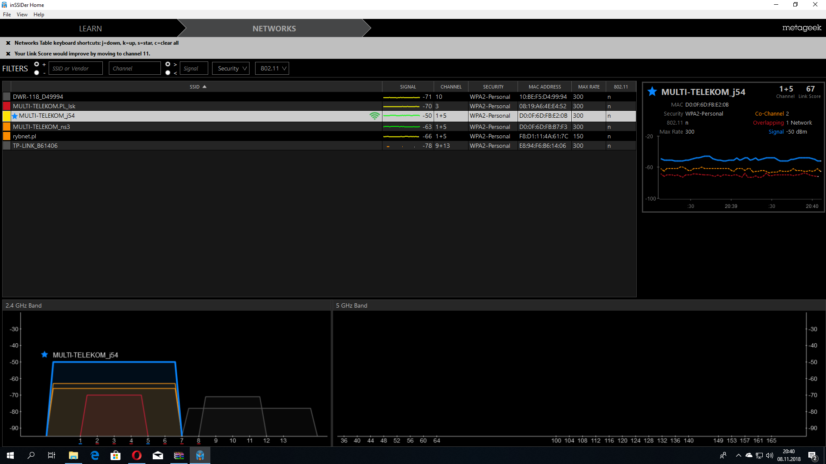Click the red color swatch for MULTI-TELEKOM.PL_lsk
The image size is (826, 464).
click(6, 106)
